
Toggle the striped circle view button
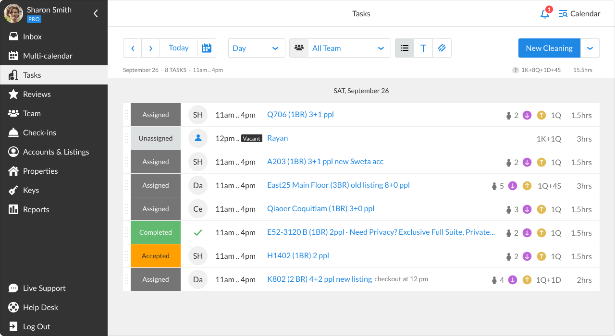coord(442,48)
